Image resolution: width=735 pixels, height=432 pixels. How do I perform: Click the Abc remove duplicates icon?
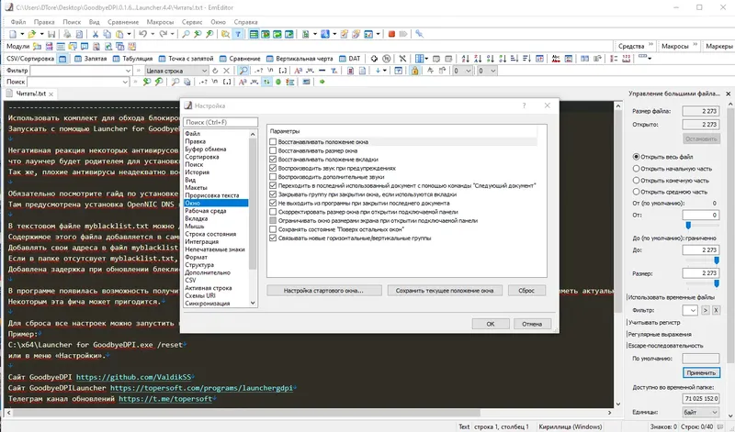[x=556, y=59]
